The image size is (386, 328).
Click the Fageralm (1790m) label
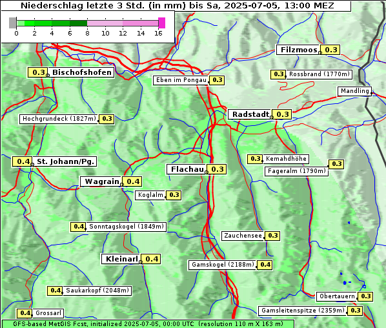(296, 171)
